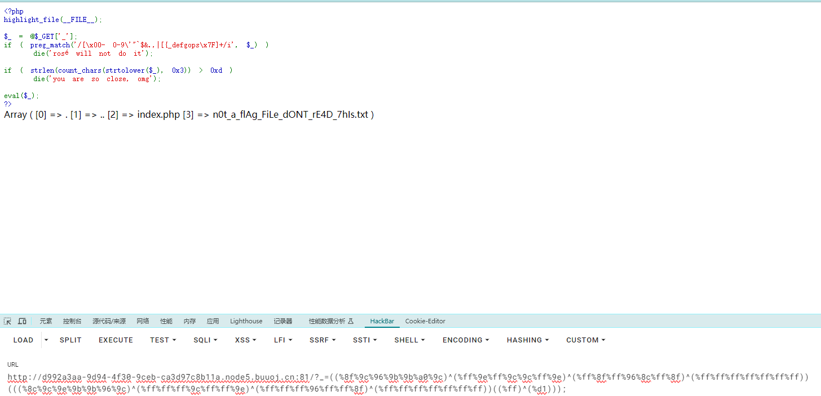Click the LOAD button in HackBar
Image resolution: width=821 pixels, height=396 pixels.
tap(23, 340)
